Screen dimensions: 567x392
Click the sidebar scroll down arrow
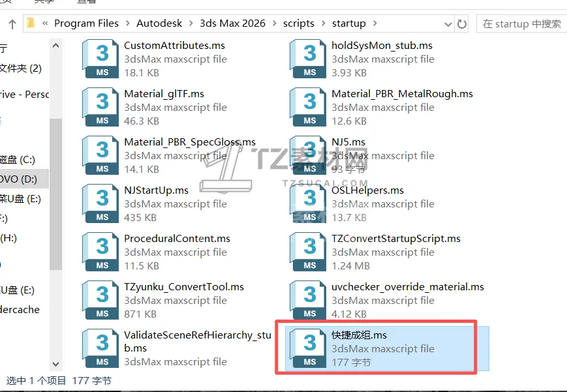(x=55, y=364)
